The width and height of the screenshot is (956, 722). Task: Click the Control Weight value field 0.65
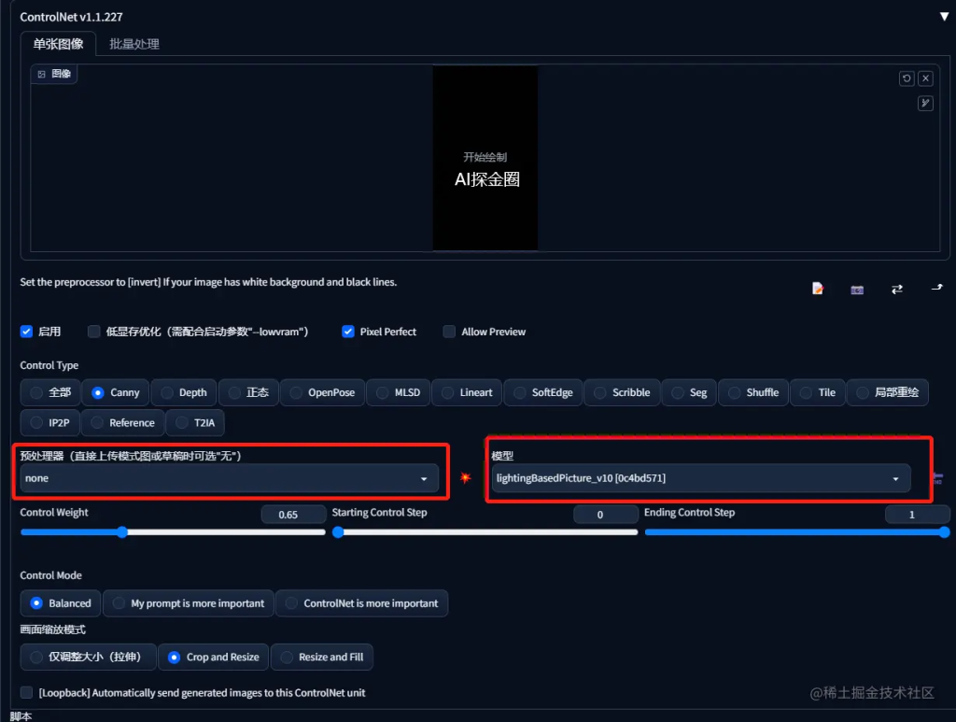click(293, 514)
